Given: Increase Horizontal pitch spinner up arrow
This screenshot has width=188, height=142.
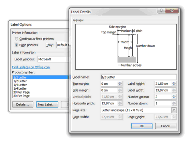Looking at the screenshot, I should click(120, 102).
